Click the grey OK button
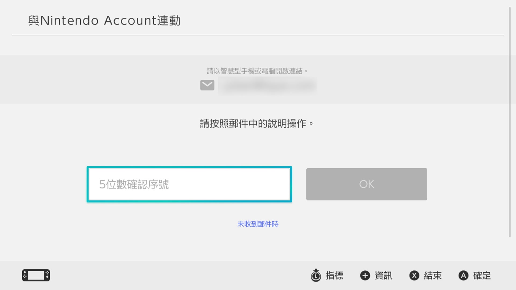The image size is (516, 290). point(367,184)
